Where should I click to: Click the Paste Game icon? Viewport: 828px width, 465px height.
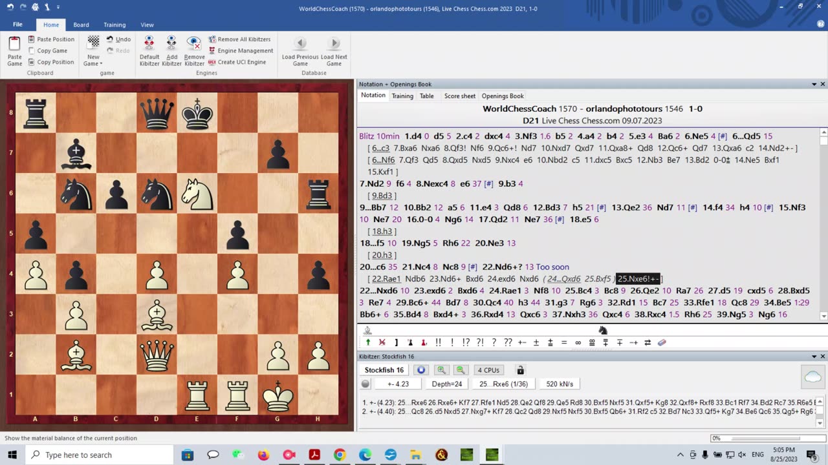(x=14, y=44)
